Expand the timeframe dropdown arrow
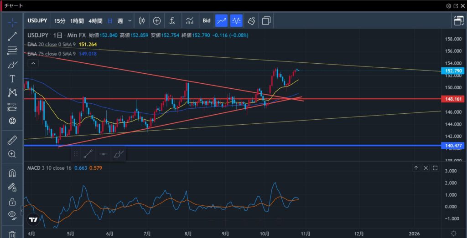 130,20
